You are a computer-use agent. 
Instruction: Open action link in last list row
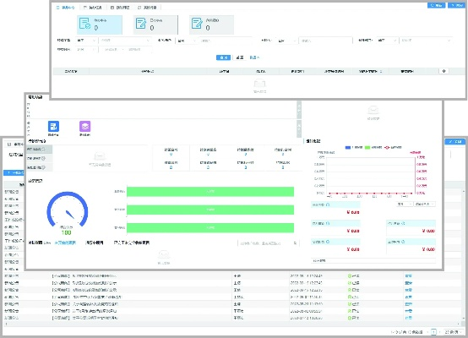tap(408, 318)
